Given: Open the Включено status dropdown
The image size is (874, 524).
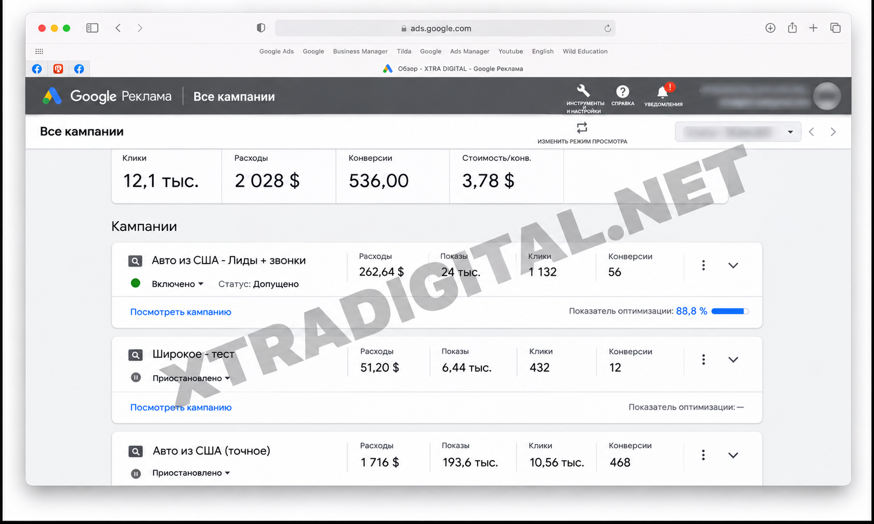Looking at the screenshot, I should [177, 284].
